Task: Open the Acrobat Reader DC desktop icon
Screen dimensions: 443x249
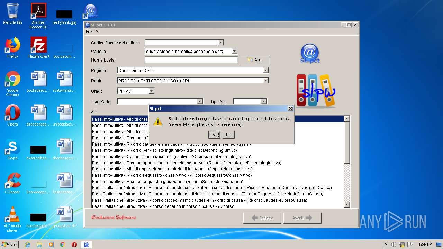Action: [x=38, y=16]
